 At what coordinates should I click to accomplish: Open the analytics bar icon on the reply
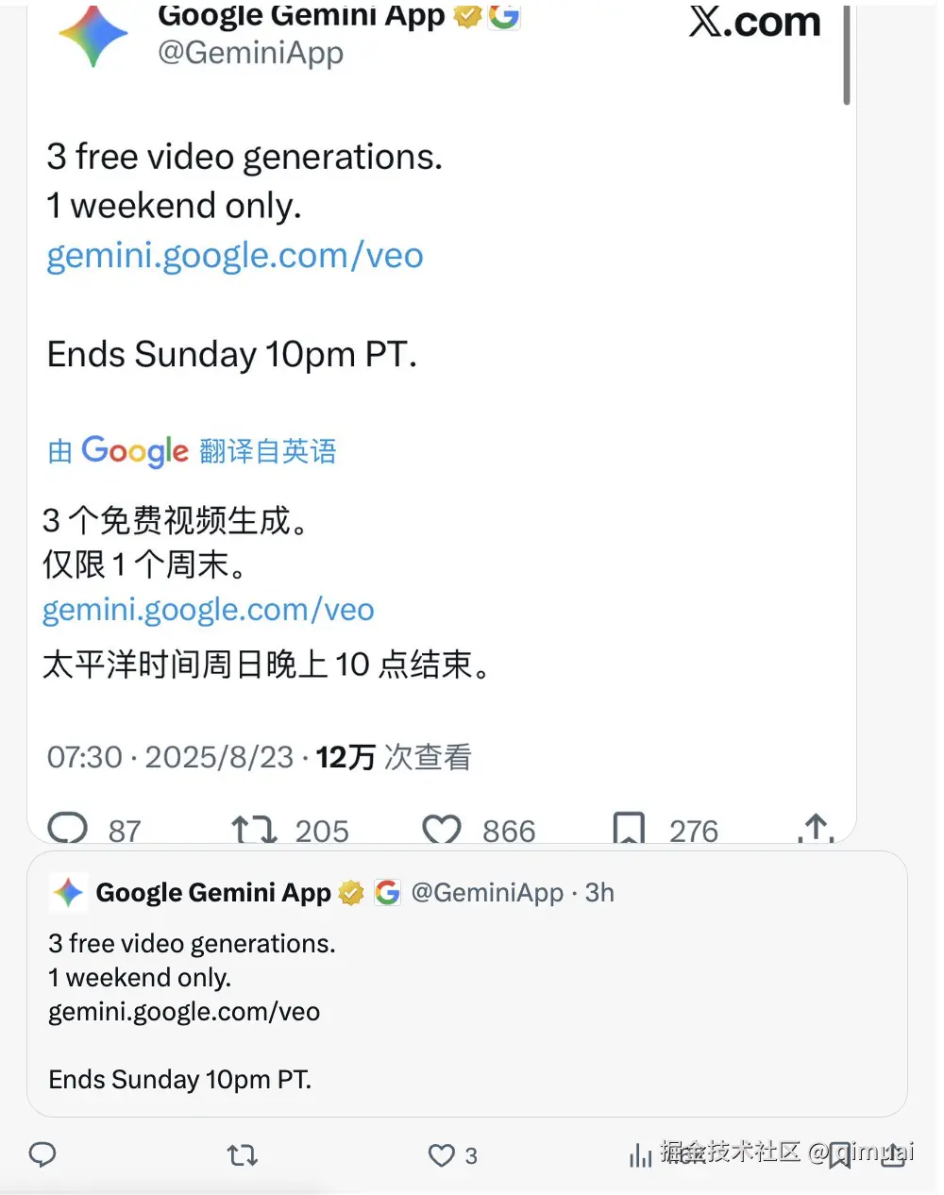[x=641, y=1154]
